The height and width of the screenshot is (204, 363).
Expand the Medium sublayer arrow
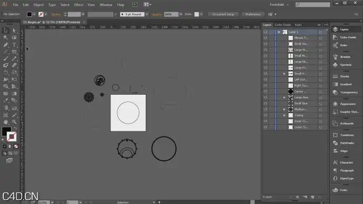[x=284, y=109]
